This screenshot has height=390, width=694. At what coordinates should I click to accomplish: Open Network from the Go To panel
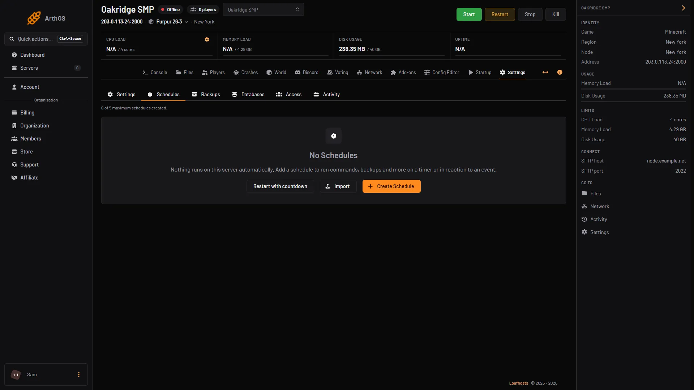point(595,206)
